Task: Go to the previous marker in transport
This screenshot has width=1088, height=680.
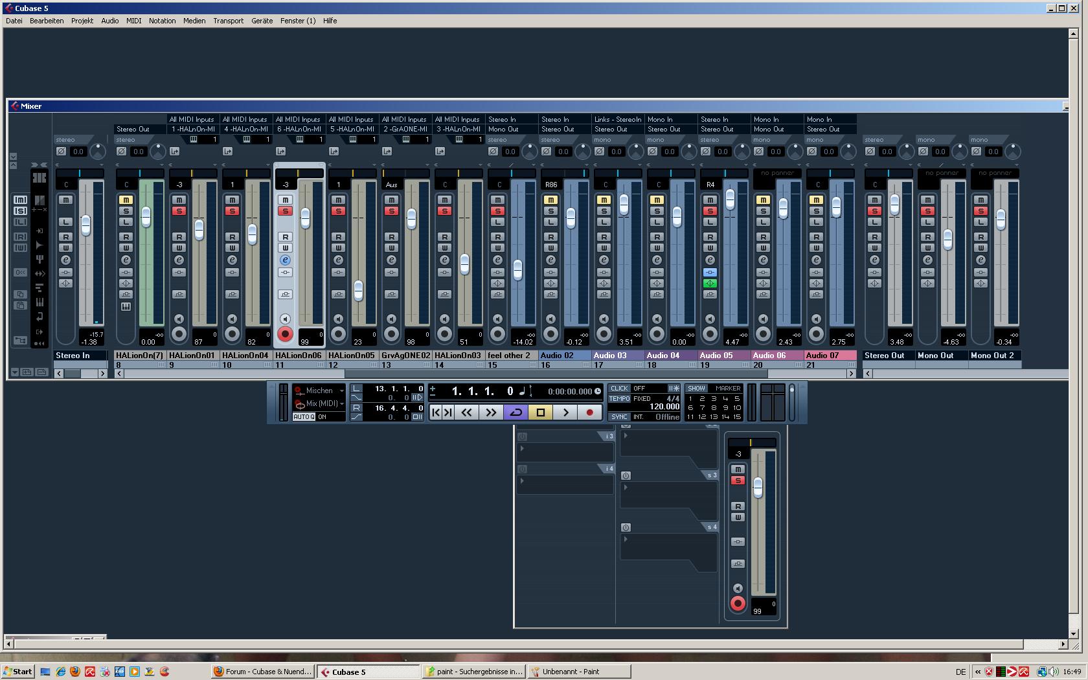Action: 436,412
